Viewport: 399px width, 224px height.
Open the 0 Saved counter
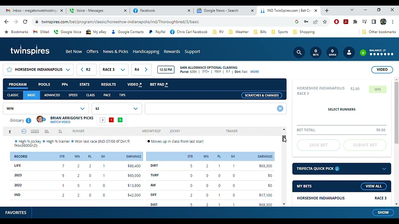coord(332,52)
